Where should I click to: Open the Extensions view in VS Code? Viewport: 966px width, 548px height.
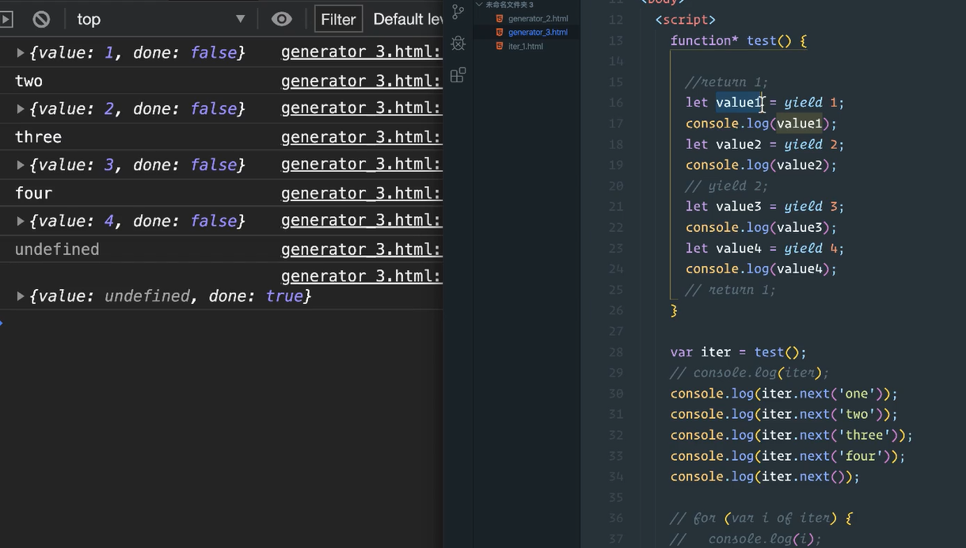click(458, 75)
